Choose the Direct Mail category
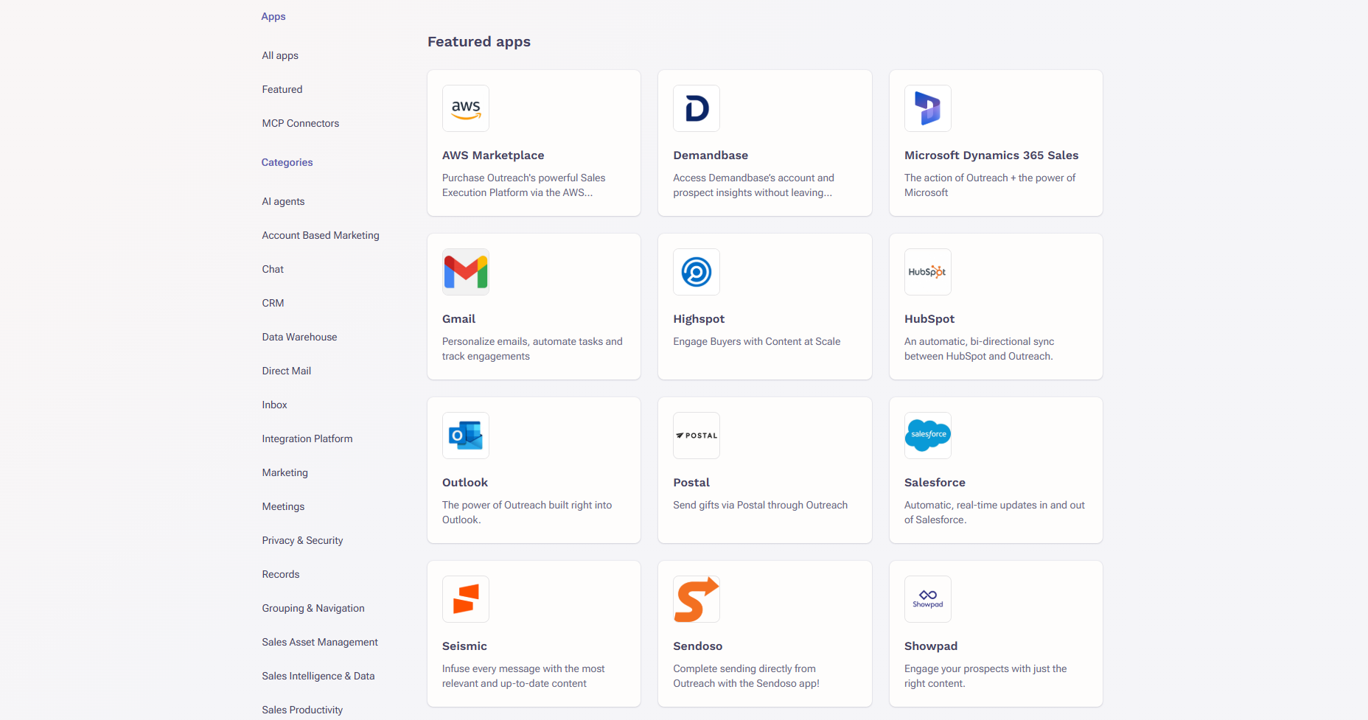 pyautogui.click(x=287, y=371)
